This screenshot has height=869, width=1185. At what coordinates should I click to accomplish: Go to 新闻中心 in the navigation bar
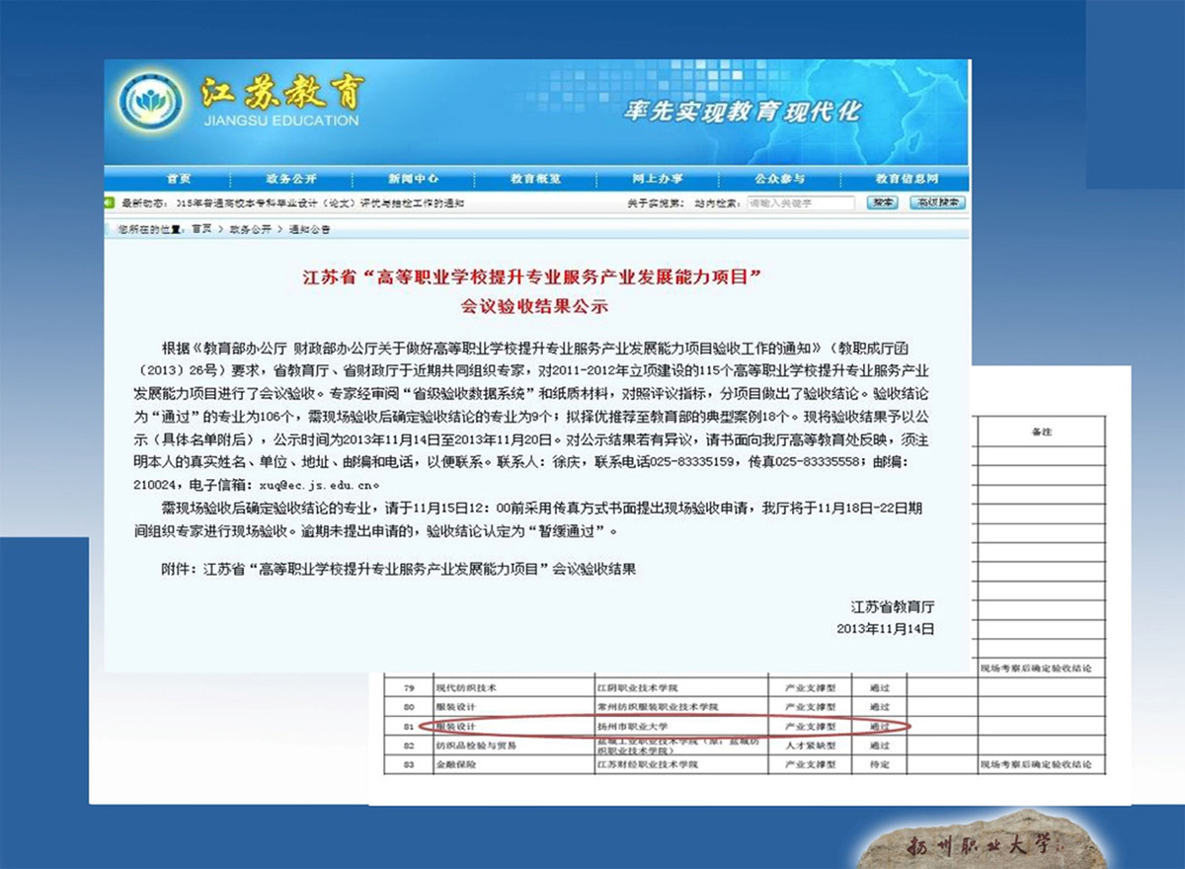(414, 179)
